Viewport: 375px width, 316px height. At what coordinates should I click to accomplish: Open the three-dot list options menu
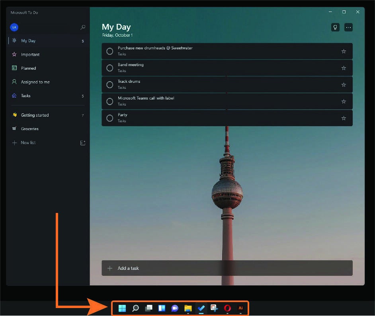coord(348,27)
